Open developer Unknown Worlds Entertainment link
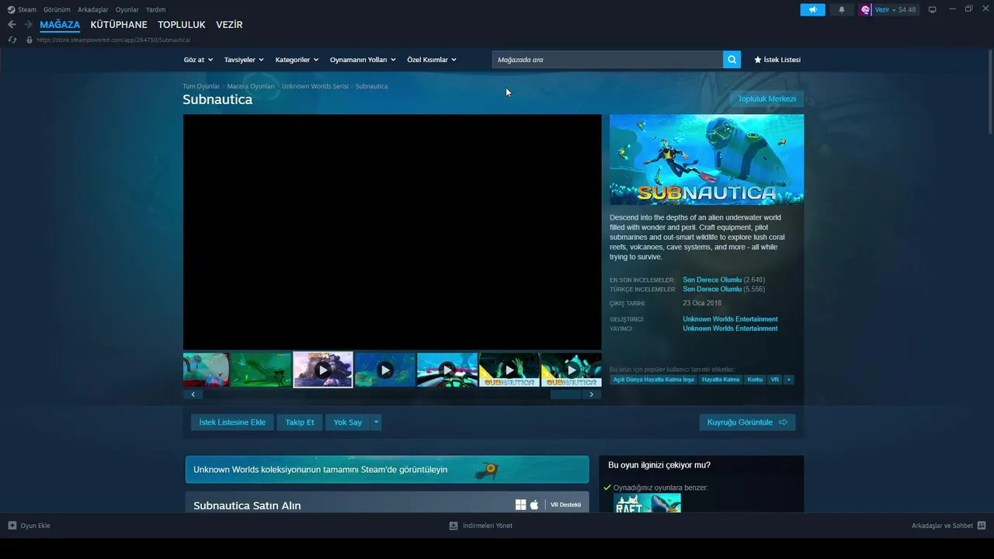Screen dimensions: 994x559 (x=730, y=319)
